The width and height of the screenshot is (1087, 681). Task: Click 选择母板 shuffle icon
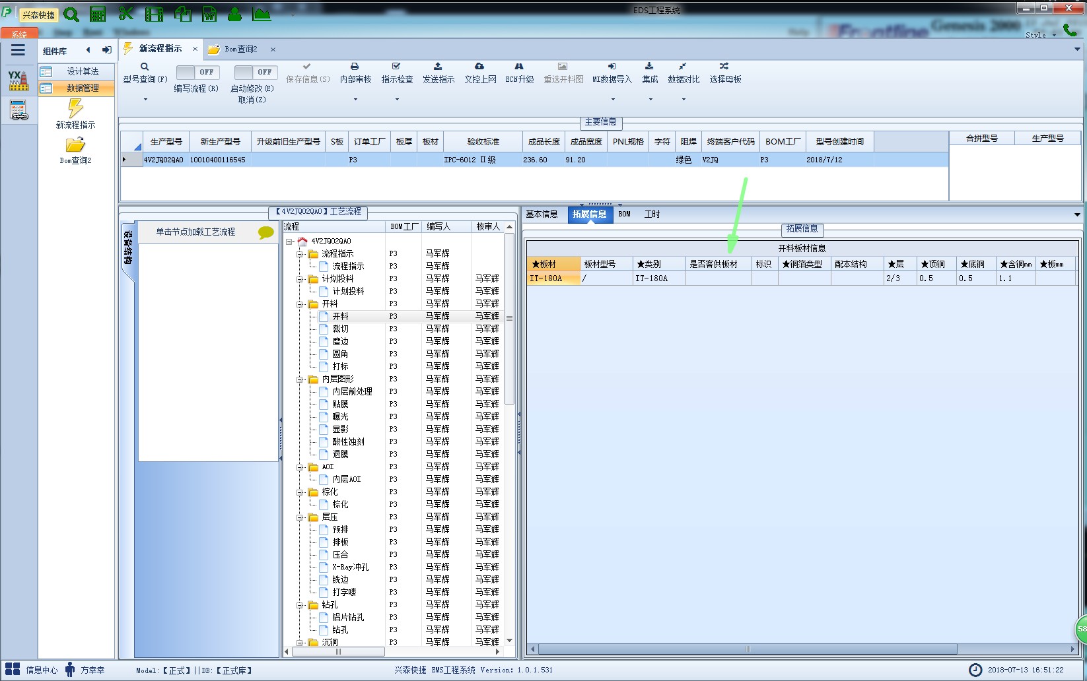(x=724, y=67)
